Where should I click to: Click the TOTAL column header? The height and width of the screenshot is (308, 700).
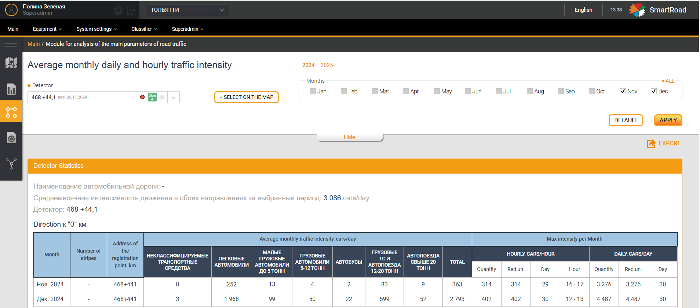[457, 262]
